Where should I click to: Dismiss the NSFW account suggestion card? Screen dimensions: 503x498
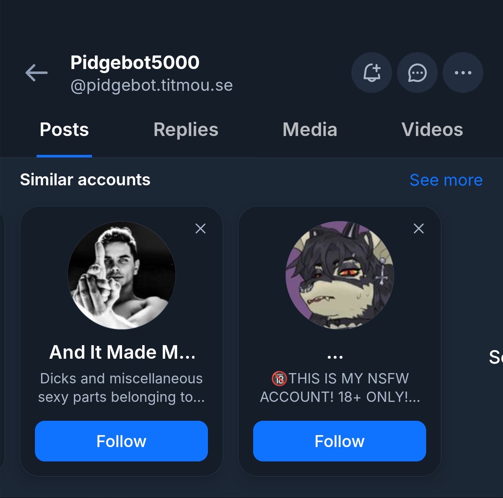coord(419,228)
